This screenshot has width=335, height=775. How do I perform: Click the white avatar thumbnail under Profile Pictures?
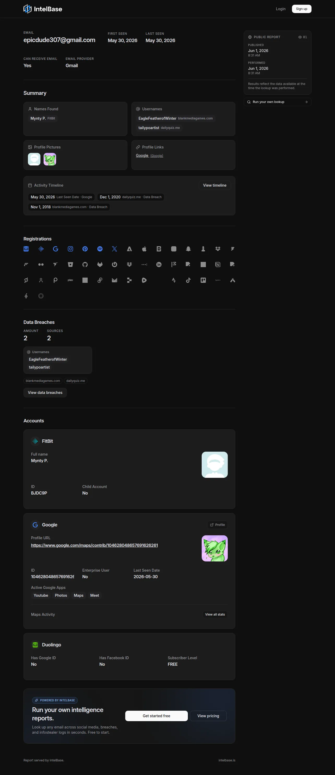coord(34,159)
